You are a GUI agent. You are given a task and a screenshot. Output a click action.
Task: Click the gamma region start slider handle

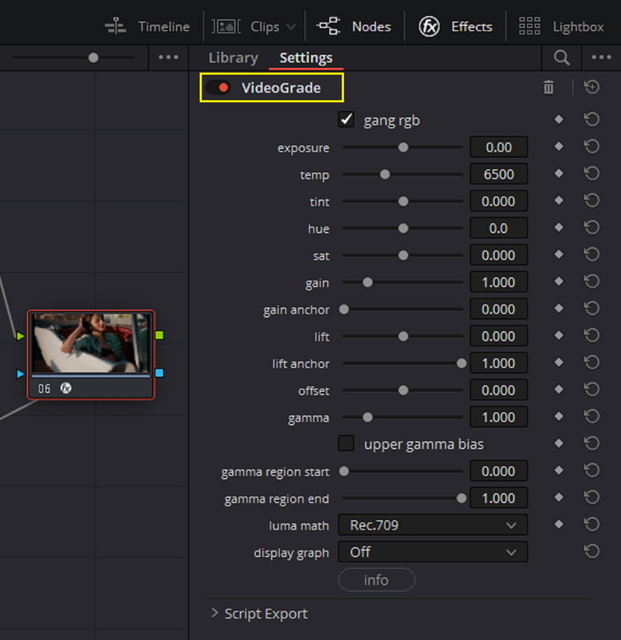click(344, 471)
